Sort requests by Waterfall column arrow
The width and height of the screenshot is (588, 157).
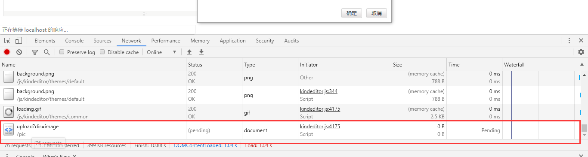tap(582, 64)
